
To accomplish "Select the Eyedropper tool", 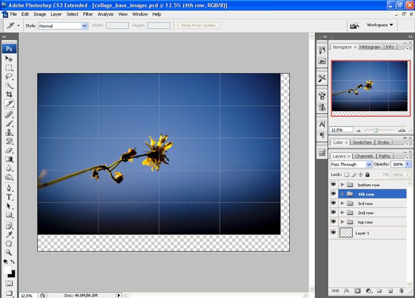I will click(x=9, y=235).
